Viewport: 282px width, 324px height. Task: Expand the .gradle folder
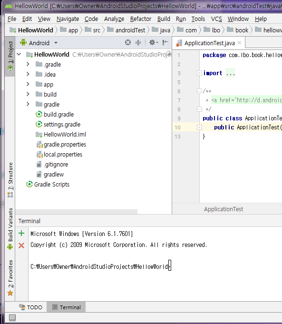pyautogui.click(x=28, y=64)
